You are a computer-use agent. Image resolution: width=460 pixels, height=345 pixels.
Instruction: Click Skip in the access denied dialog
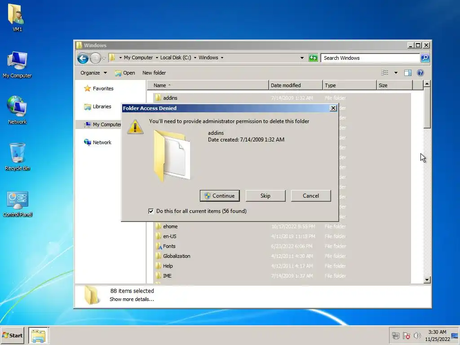point(265,196)
